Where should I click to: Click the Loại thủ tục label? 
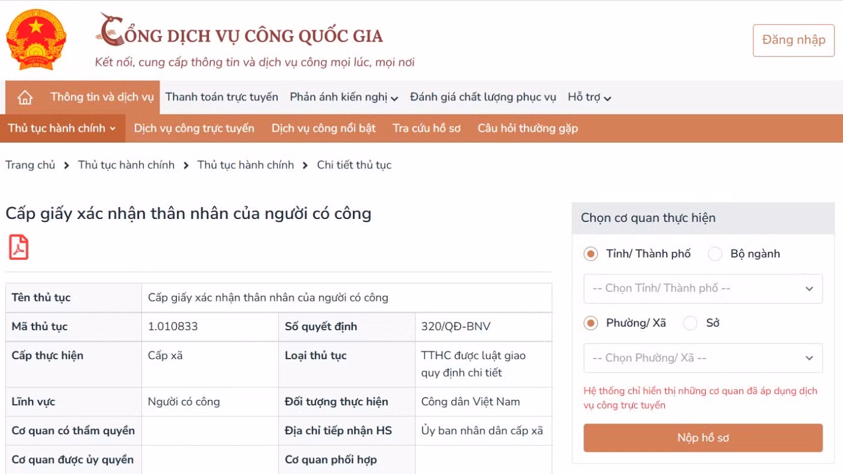(316, 355)
